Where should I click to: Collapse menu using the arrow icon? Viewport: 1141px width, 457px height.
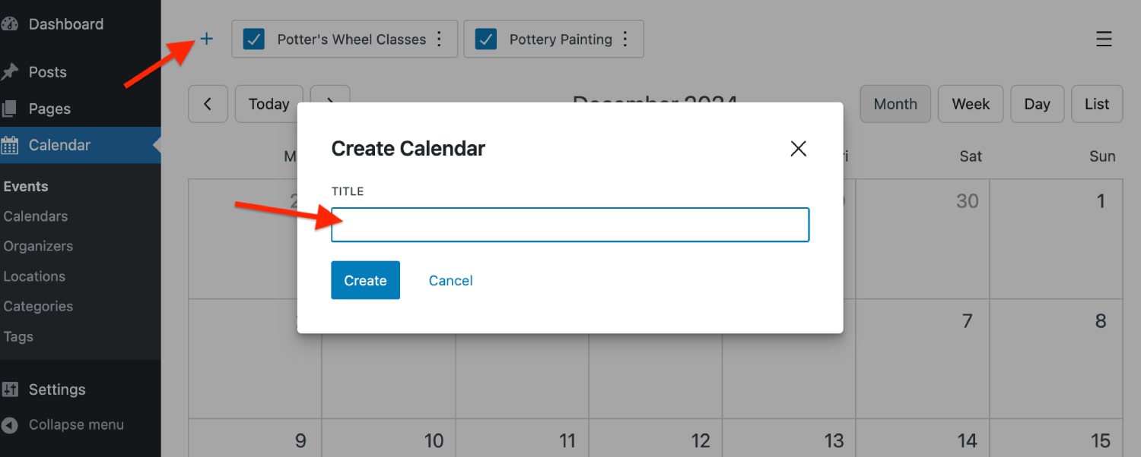(9, 425)
